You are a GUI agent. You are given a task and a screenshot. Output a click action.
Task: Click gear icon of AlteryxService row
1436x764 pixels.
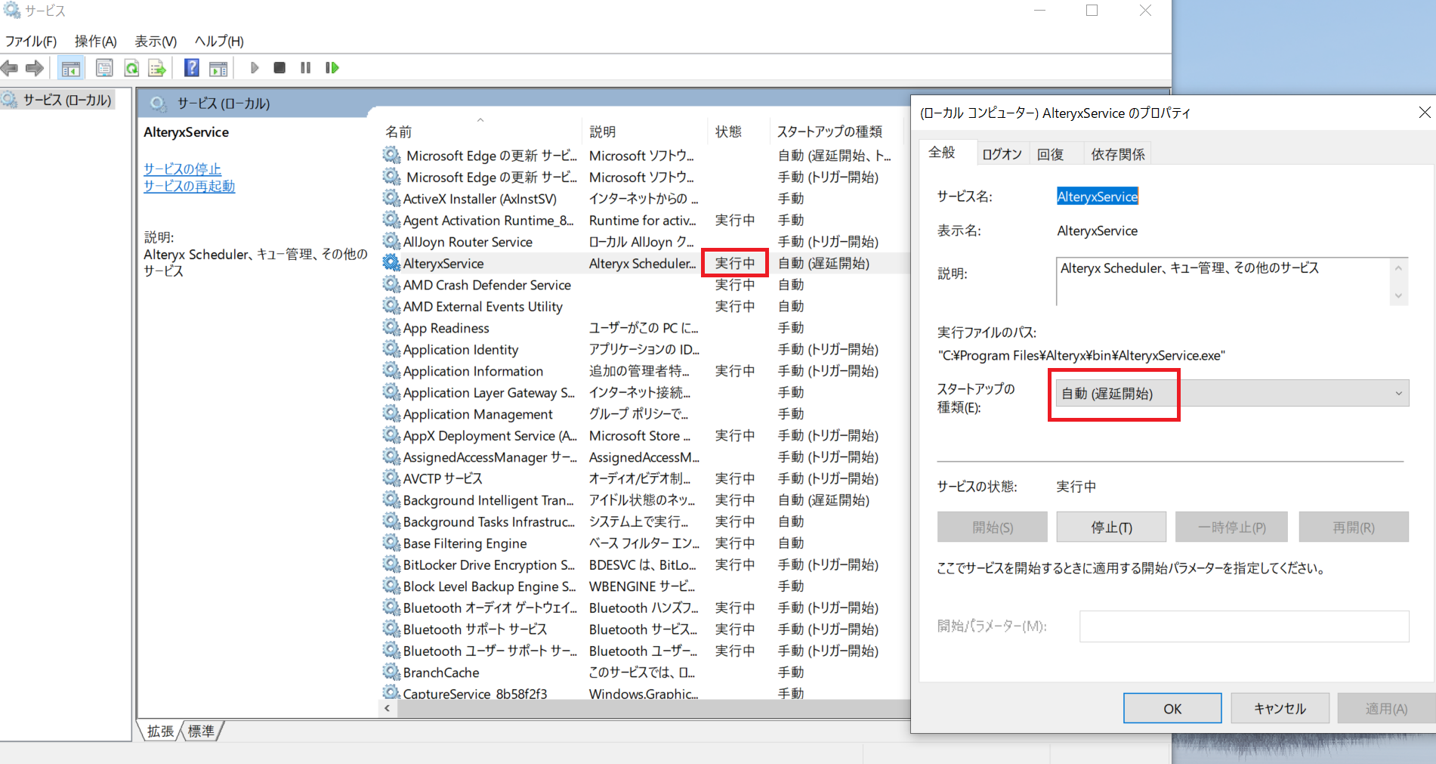(391, 263)
